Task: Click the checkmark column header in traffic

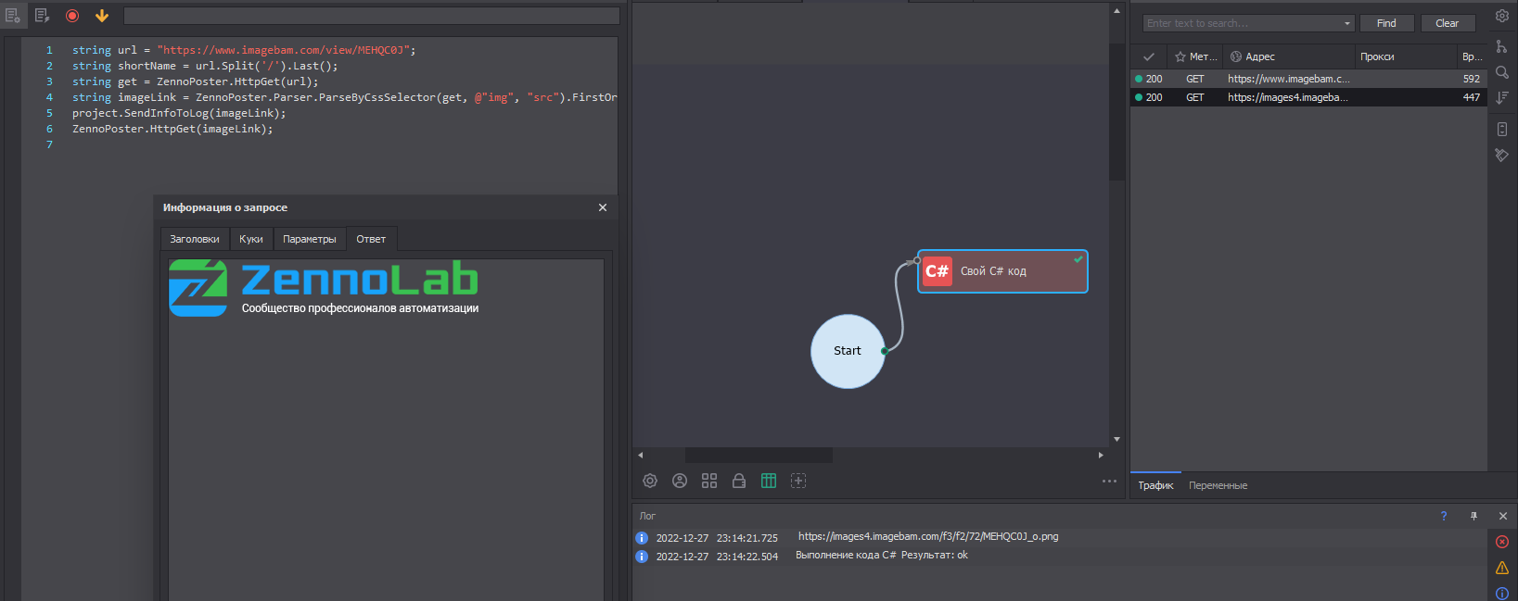Action: [1149, 56]
